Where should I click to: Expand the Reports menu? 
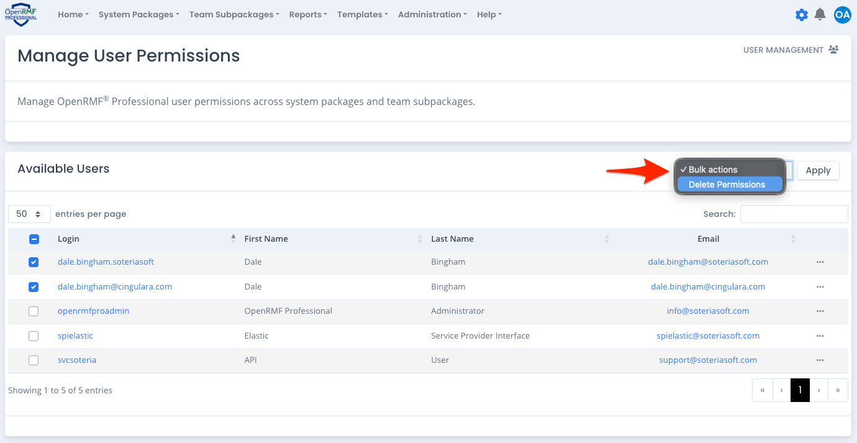[308, 14]
